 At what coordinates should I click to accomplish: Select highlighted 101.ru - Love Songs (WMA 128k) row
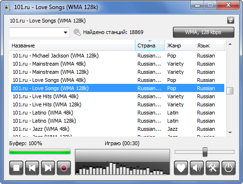(x=118, y=88)
